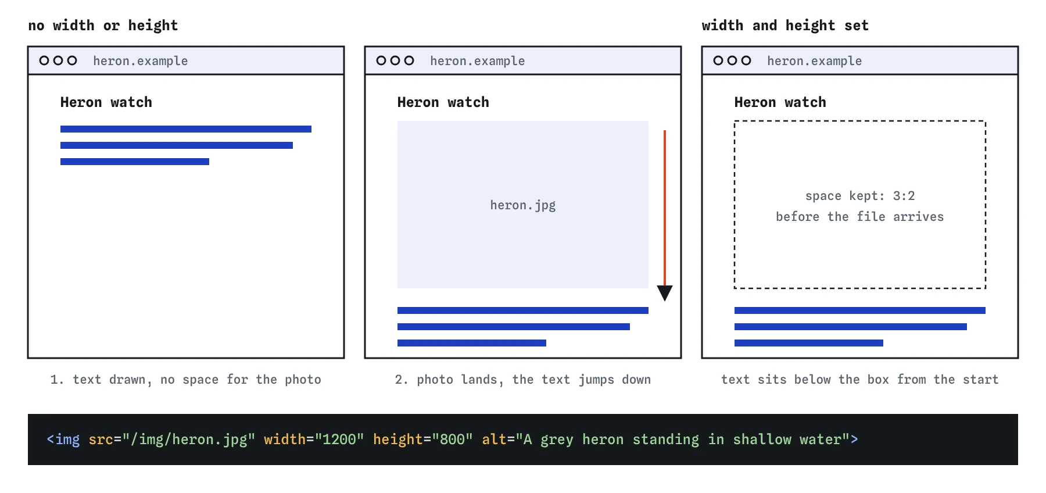Click the second circle in left browser titlebar

tap(58, 60)
